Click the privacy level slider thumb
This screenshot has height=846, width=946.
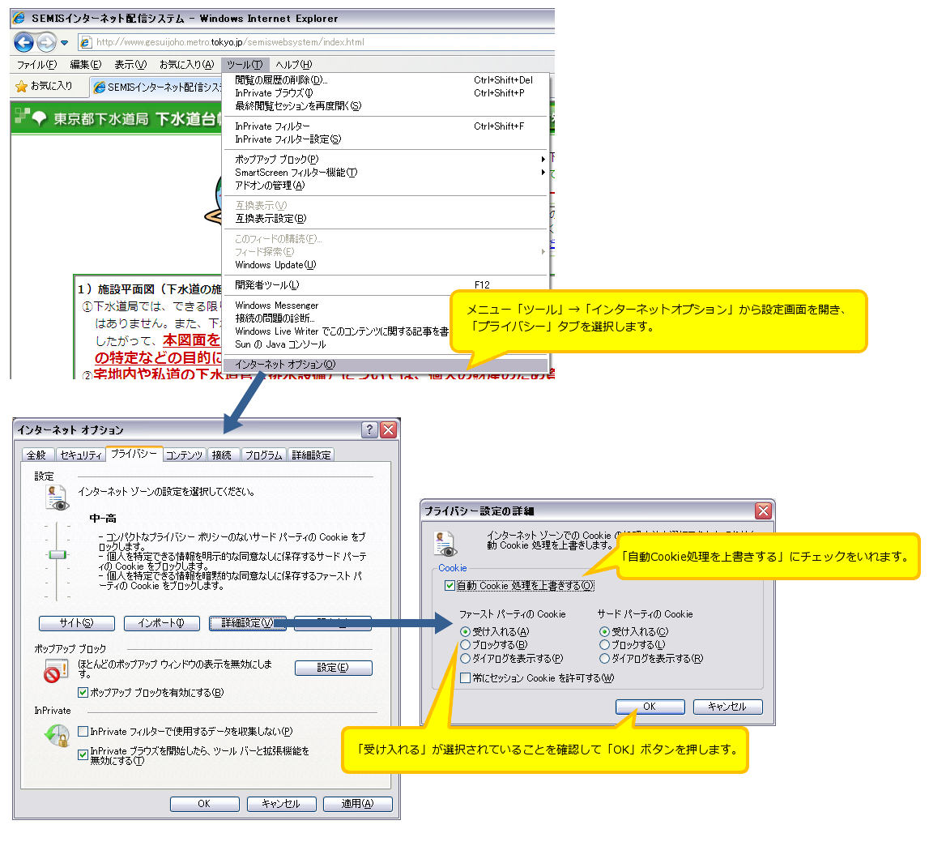point(58,554)
